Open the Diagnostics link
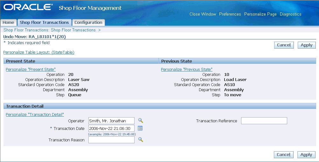319x162 pixels. pyautogui.click(x=290, y=14)
